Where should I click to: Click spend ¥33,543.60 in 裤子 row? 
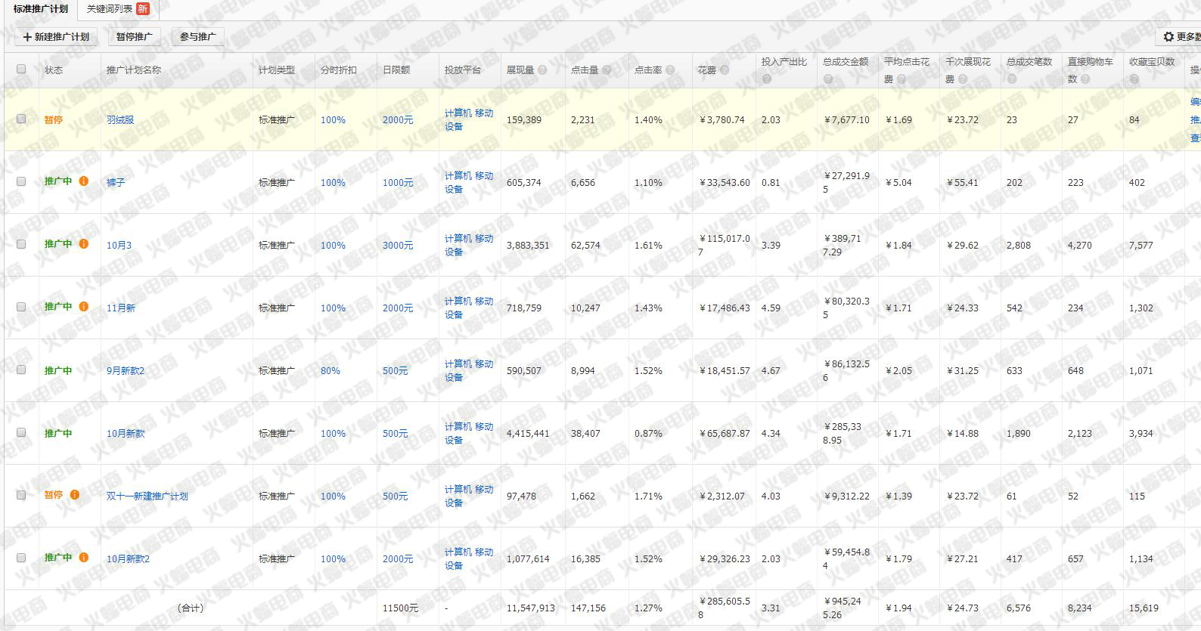725,183
